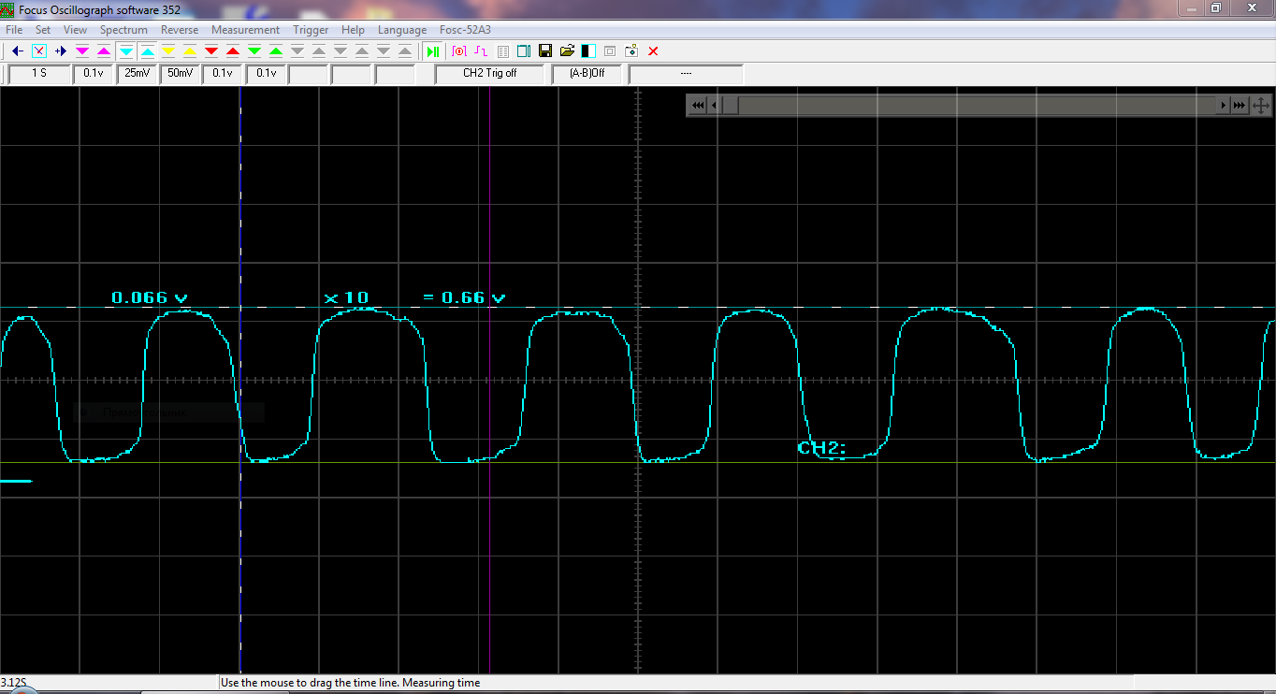Click the magenta bracketed-circle icon
Screen dimensions: 1276x694
tap(459, 51)
